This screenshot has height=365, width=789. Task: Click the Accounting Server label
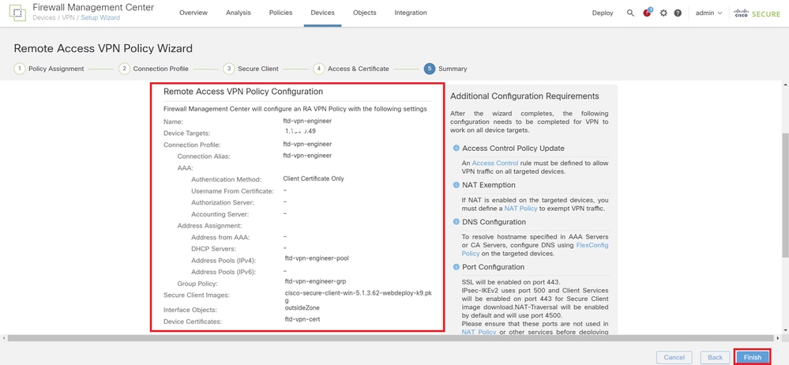coord(220,214)
